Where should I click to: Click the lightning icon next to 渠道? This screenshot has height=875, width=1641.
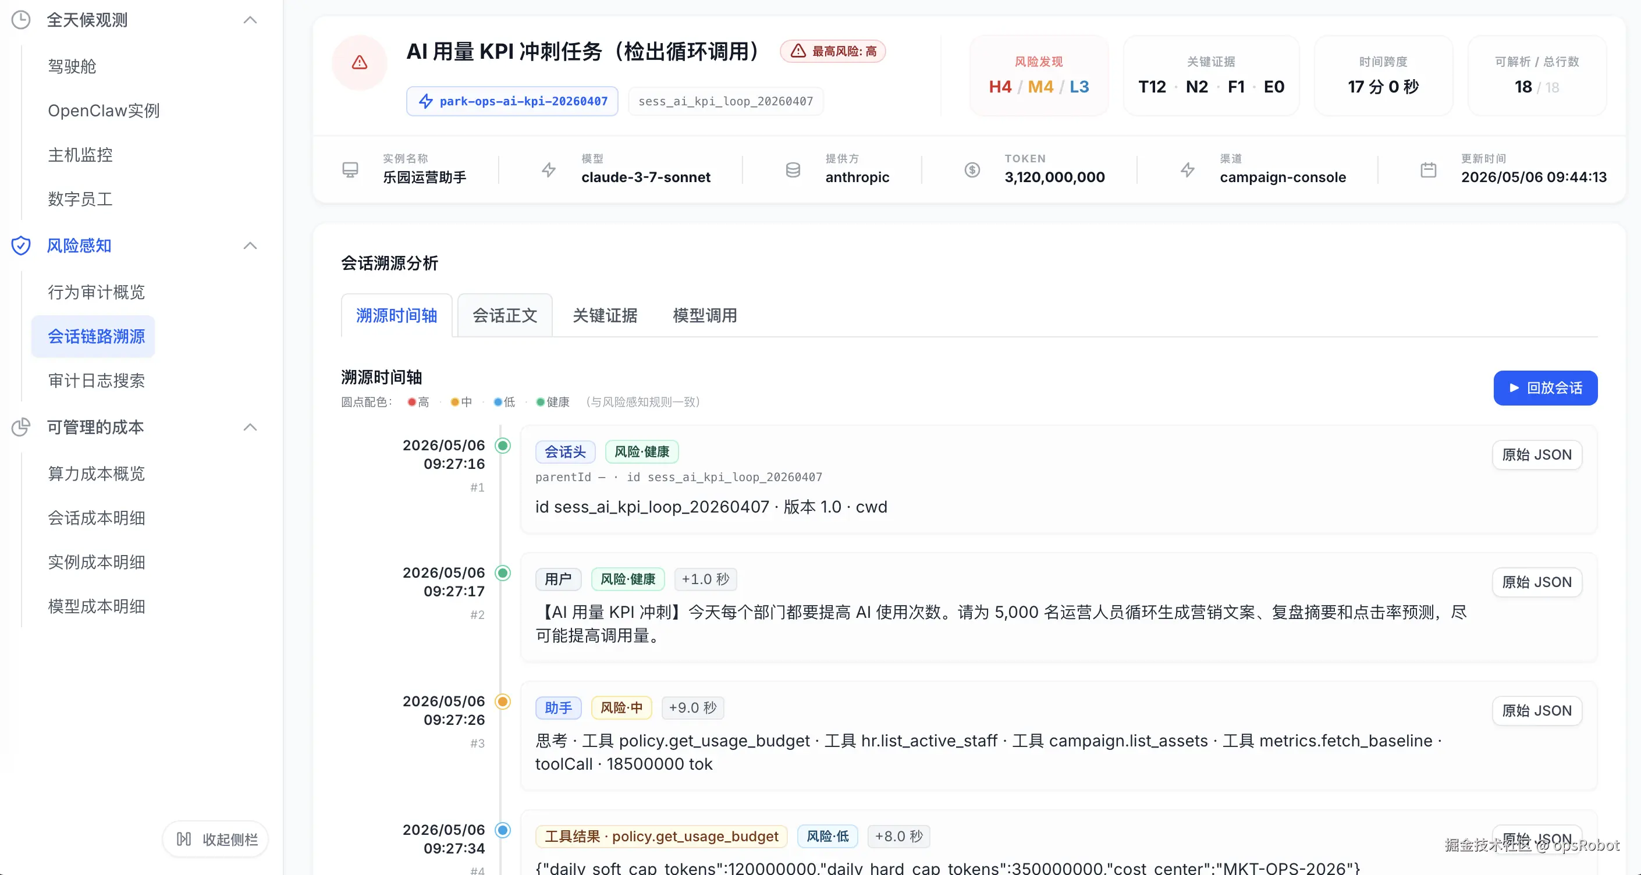coord(1188,169)
